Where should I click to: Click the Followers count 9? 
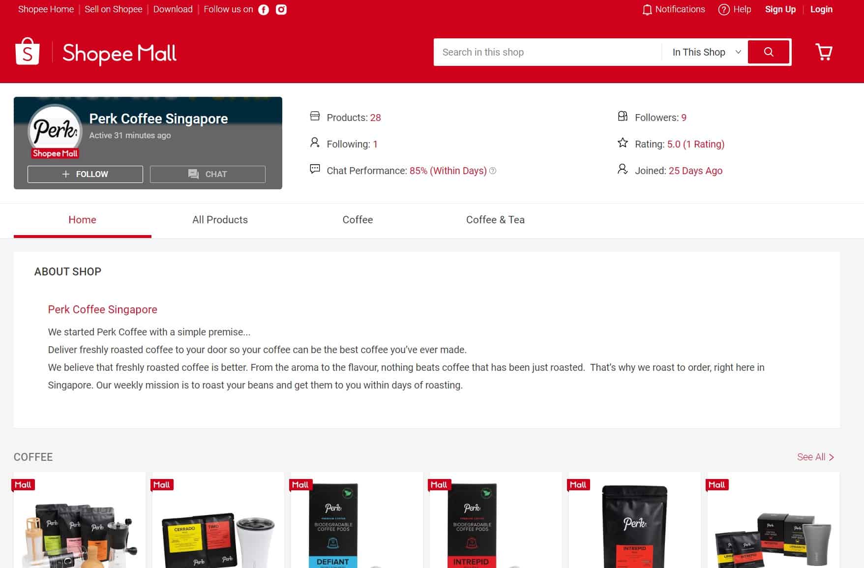point(684,118)
